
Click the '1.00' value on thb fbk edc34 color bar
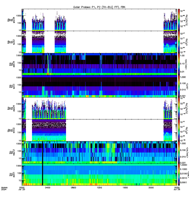click(182, 56)
